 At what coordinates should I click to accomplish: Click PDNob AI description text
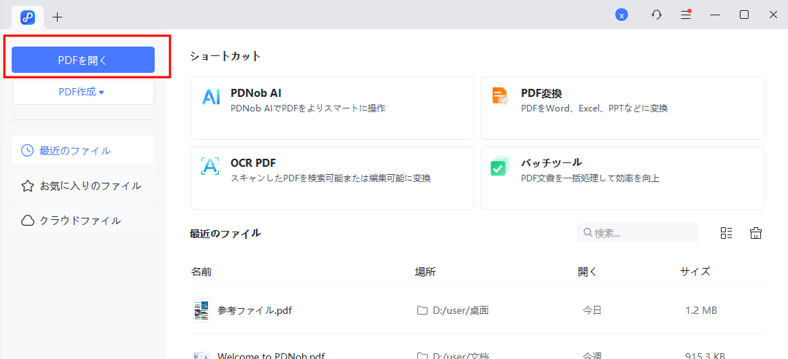point(308,108)
